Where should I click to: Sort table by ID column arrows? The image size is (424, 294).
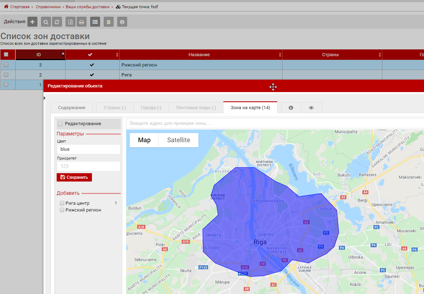[63, 55]
